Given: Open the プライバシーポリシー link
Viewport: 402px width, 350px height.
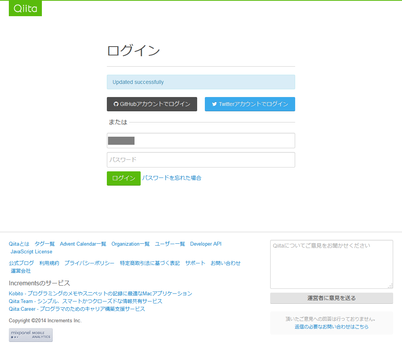Looking at the screenshot, I should 89,263.
